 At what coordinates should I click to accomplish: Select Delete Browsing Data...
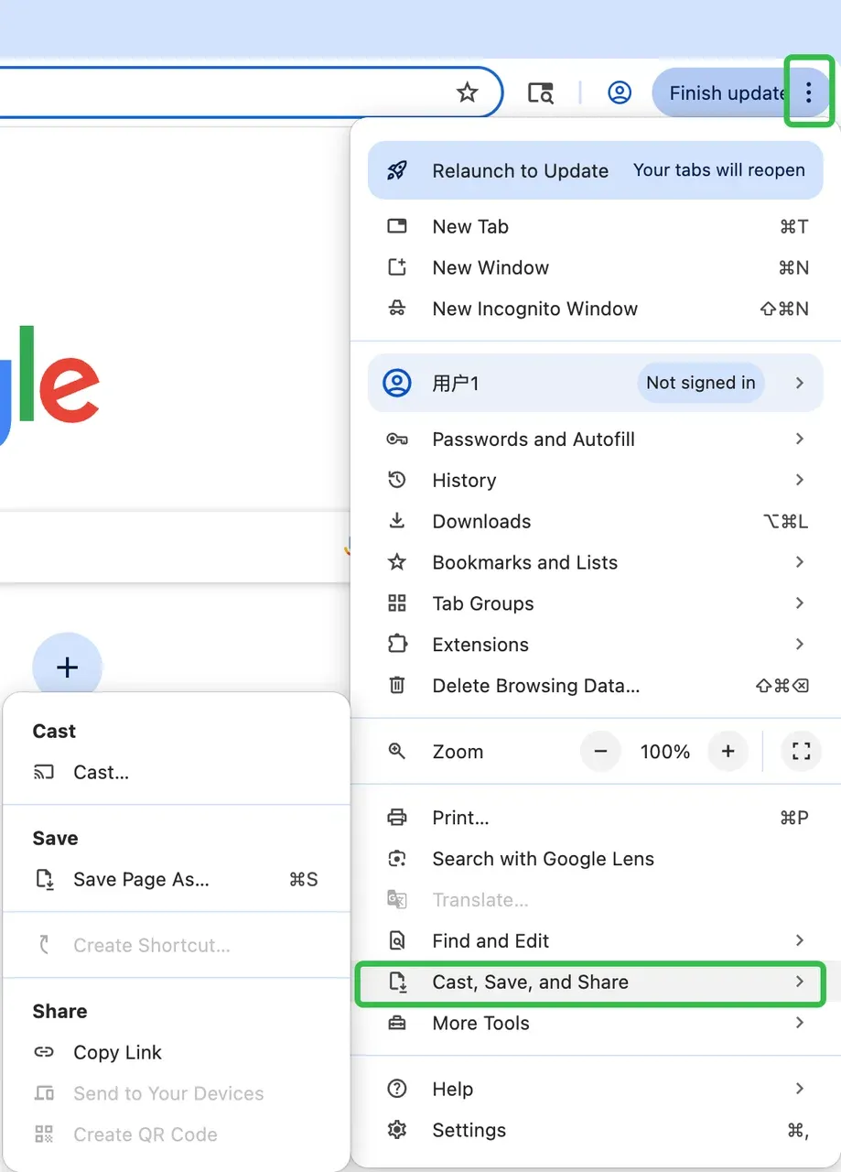(x=596, y=686)
